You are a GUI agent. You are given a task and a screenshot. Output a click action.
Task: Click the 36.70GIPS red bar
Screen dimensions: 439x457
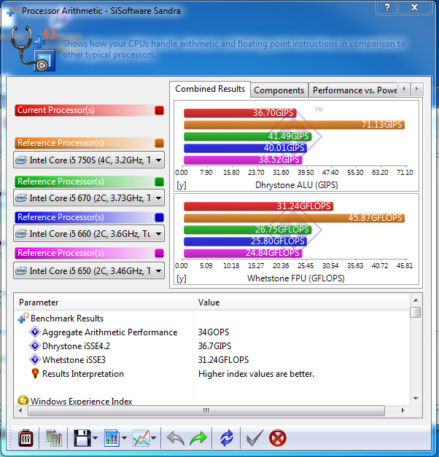point(240,113)
